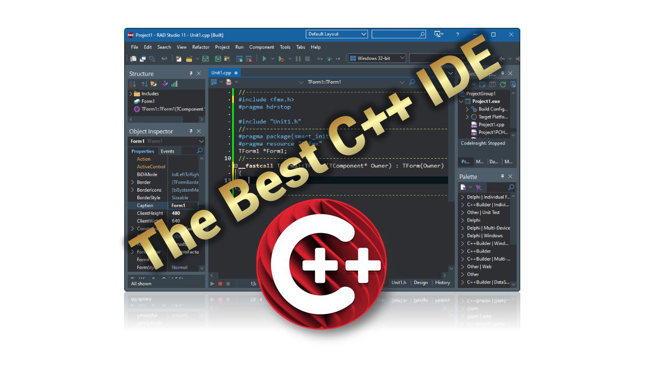Click the Stop square toolbar button
Image resolution: width=649 pixels, height=365 pixels.
click(x=307, y=59)
